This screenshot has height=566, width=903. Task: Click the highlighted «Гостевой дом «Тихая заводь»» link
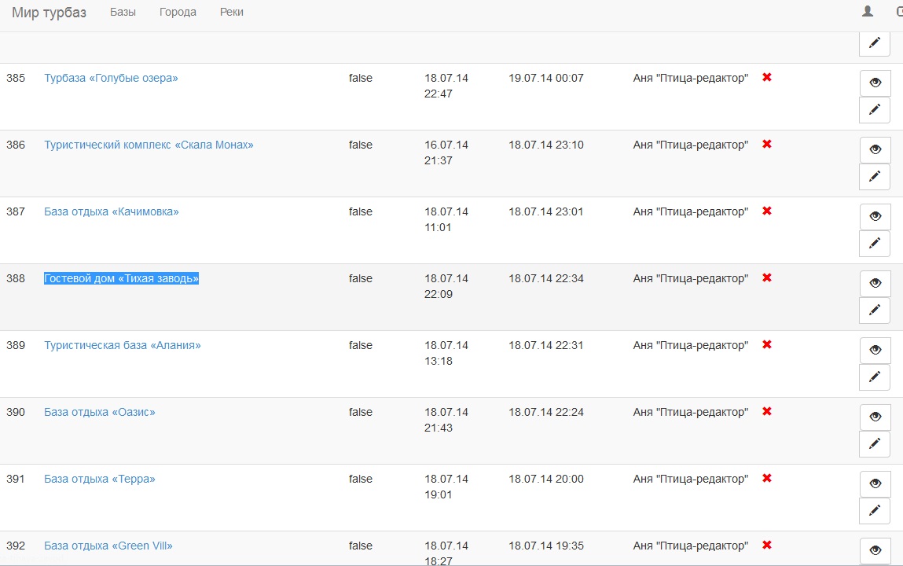[x=121, y=278]
